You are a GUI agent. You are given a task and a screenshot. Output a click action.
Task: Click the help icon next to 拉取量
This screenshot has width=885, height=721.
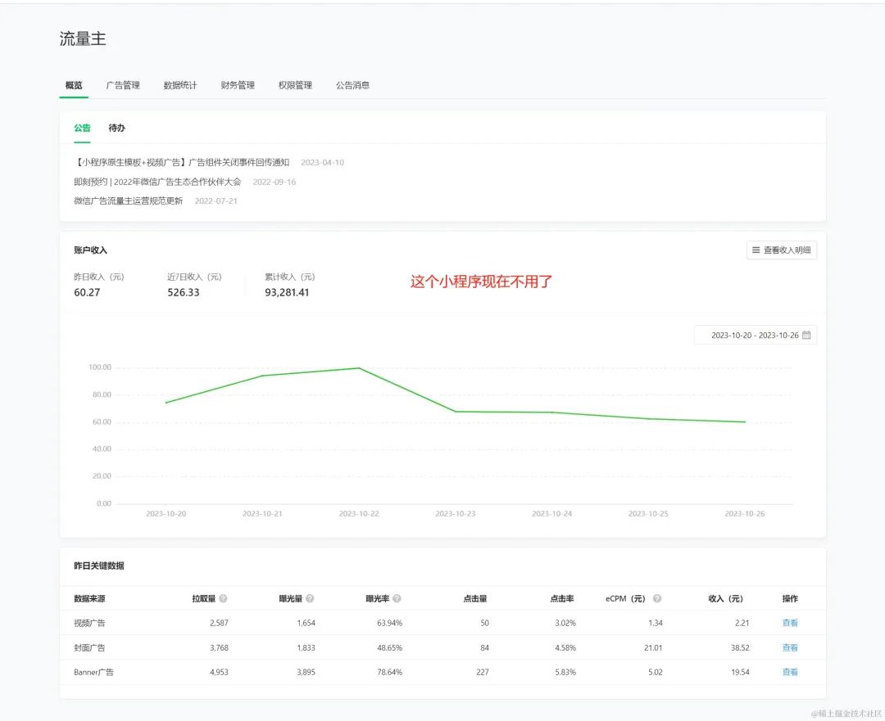(224, 598)
